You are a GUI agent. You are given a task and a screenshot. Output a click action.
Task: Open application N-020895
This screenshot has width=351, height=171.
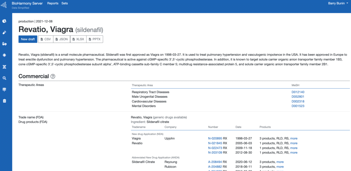tap(215, 139)
